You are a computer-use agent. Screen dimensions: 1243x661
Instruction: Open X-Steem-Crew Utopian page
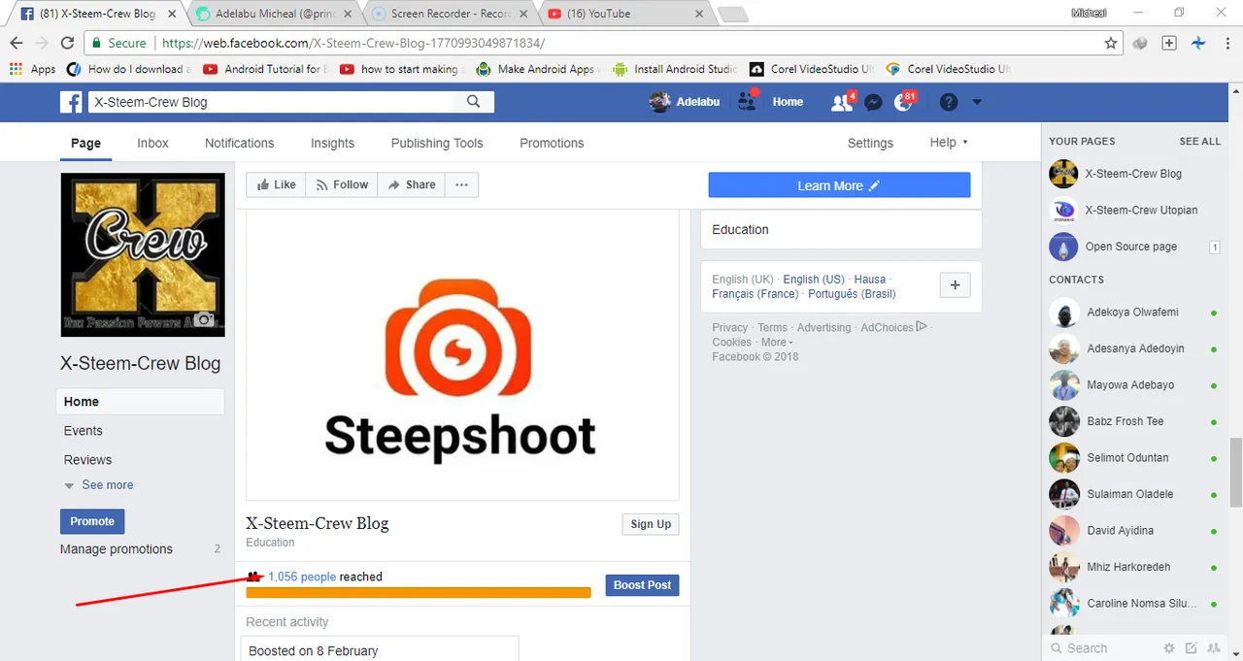1141,210
